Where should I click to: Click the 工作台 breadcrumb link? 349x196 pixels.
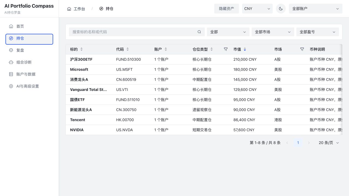(79, 9)
